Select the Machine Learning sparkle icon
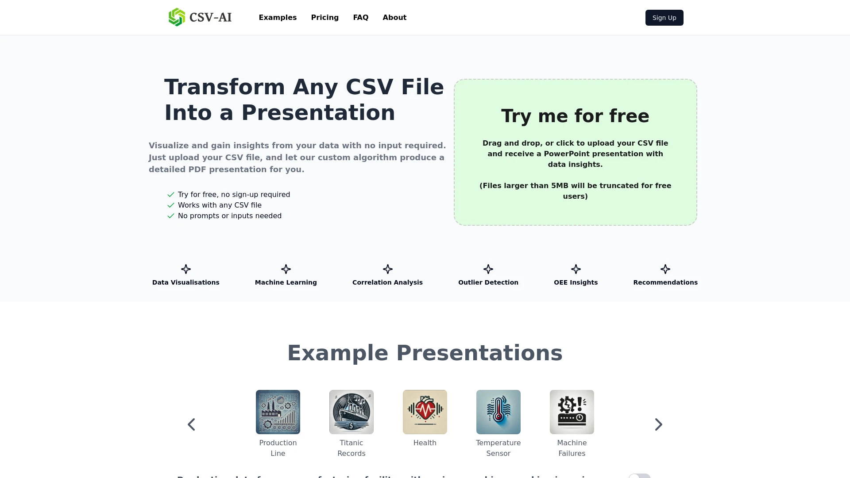The width and height of the screenshot is (850, 478). (286, 269)
